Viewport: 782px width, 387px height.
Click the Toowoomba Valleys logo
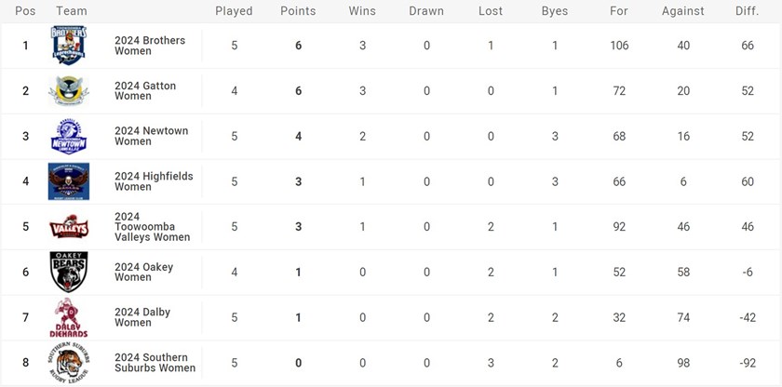click(68, 226)
